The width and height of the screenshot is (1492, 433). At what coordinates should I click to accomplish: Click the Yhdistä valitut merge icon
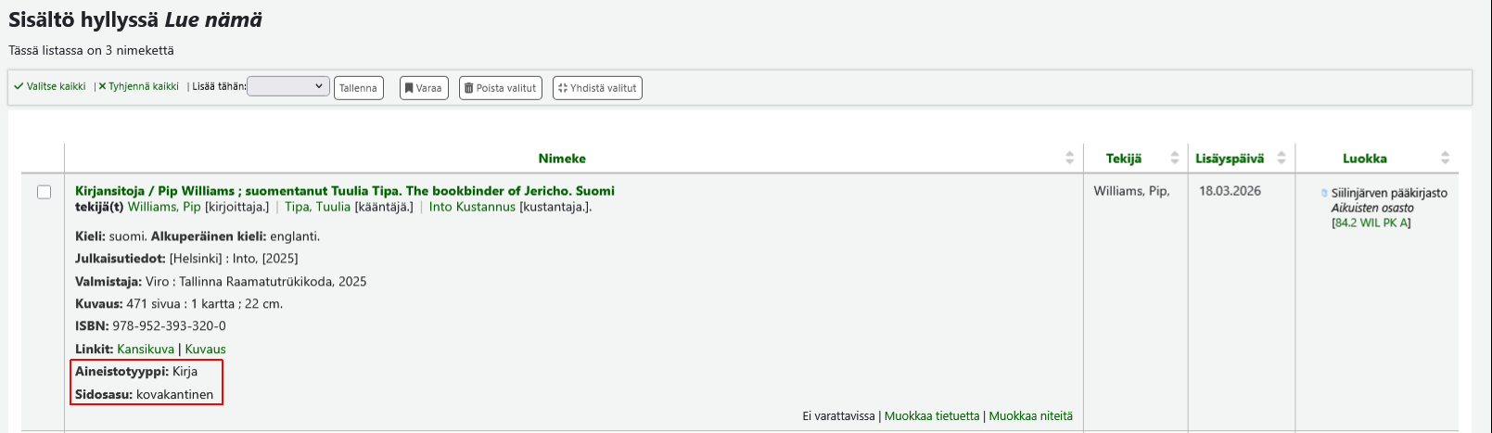coord(562,88)
